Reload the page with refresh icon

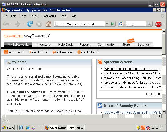click(x=30, y=24)
